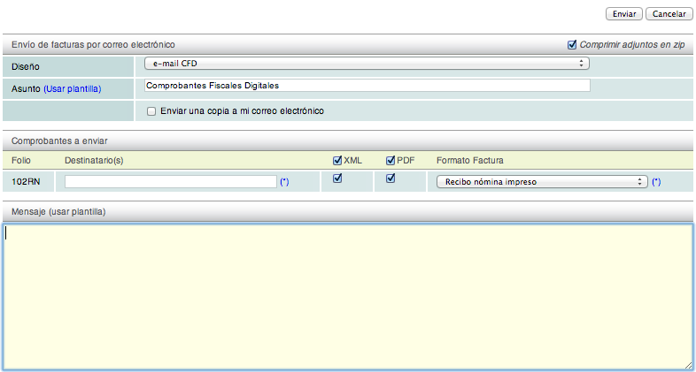Focus the Asunto subject text field
Screen dimensions: 696x372
click(367, 86)
